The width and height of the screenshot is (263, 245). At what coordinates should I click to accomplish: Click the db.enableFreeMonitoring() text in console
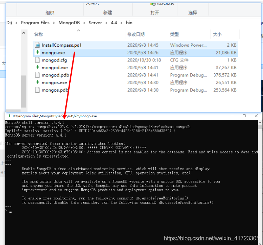point(162,198)
